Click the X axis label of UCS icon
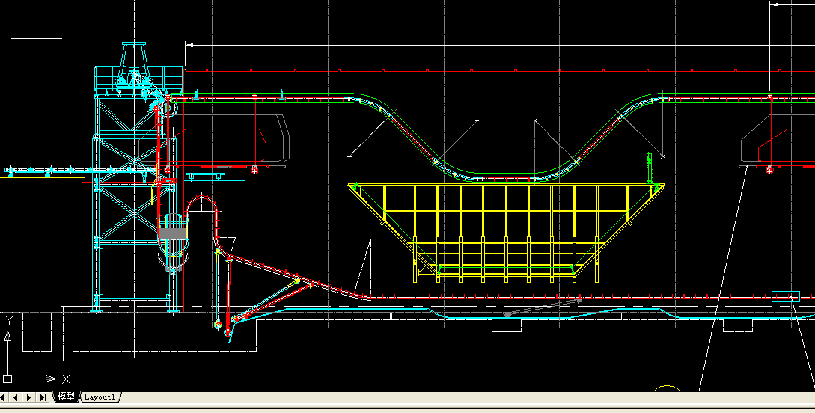 pos(66,379)
